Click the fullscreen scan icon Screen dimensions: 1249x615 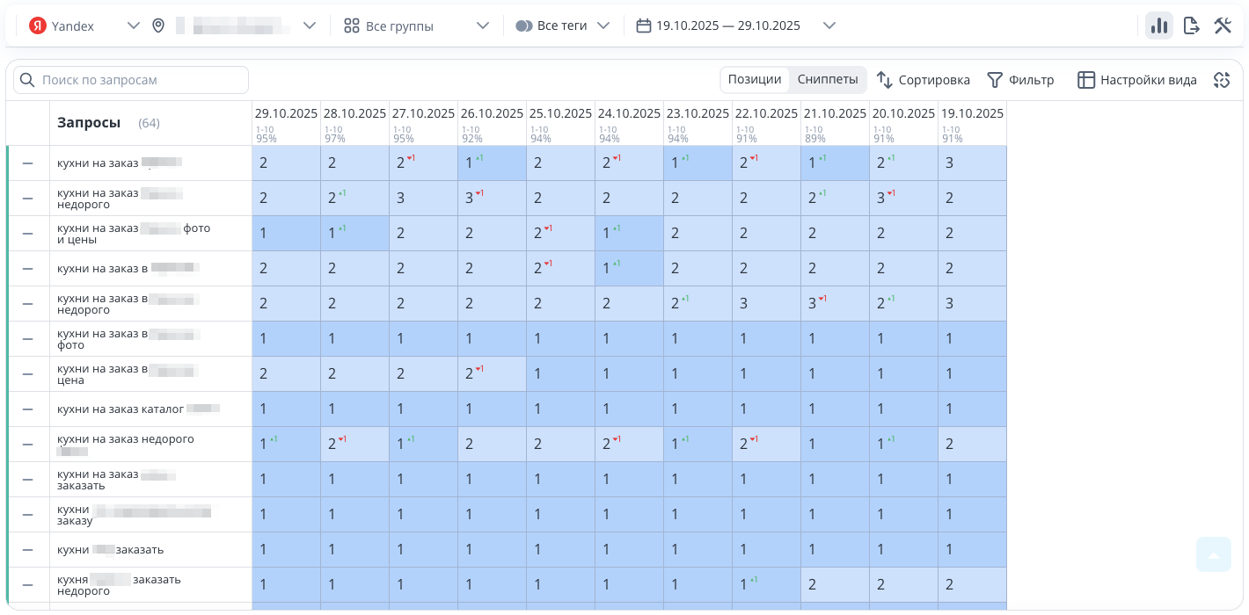pyautogui.click(x=1221, y=80)
